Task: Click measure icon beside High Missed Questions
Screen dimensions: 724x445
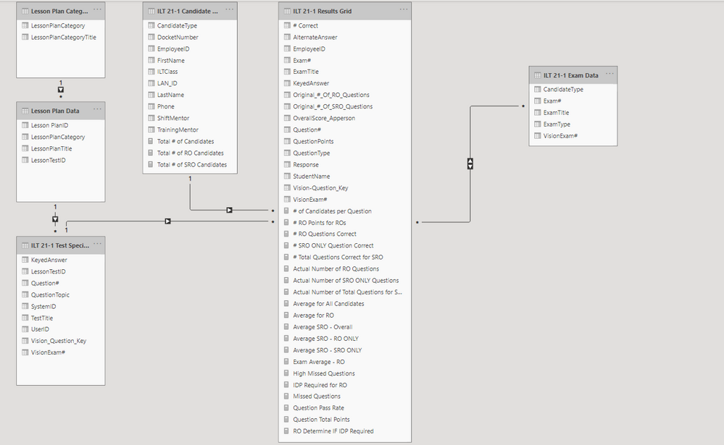Action: point(287,373)
